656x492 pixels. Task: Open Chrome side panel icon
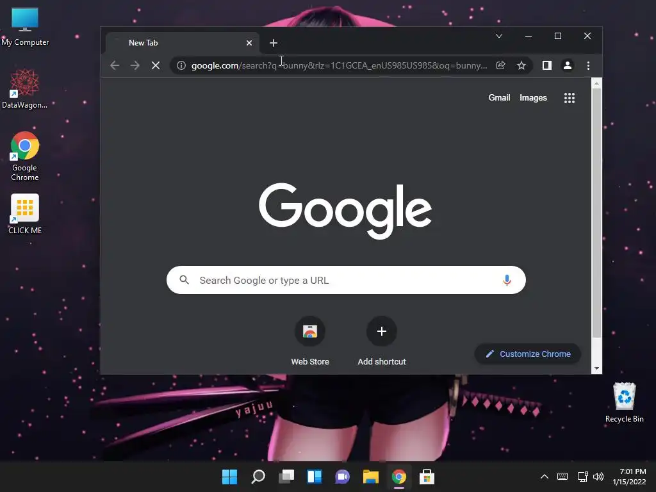(547, 65)
